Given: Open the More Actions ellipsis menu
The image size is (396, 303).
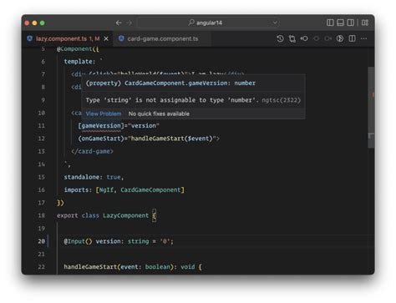Looking at the screenshot, I should [364, 38].
